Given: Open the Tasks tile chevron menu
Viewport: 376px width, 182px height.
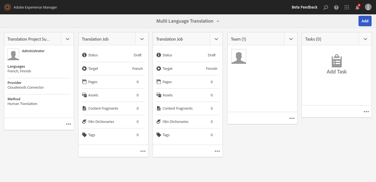Looking at the screenshot, I should [x=365, y=39].
